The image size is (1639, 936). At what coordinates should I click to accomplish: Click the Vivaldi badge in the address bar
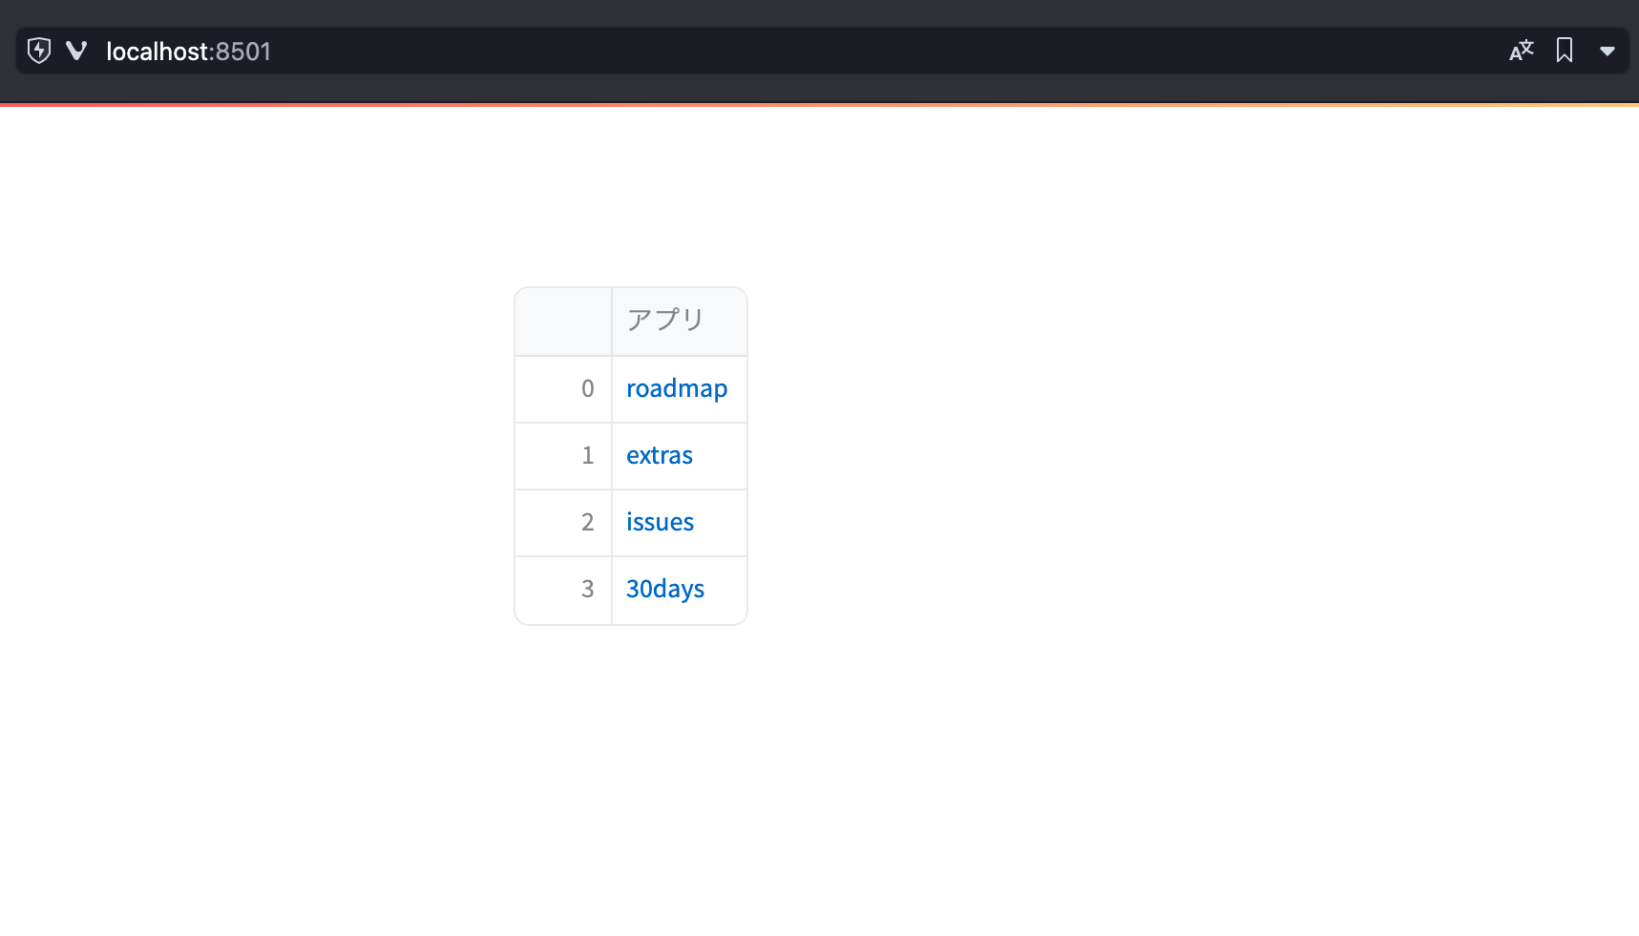click(76, 51)
